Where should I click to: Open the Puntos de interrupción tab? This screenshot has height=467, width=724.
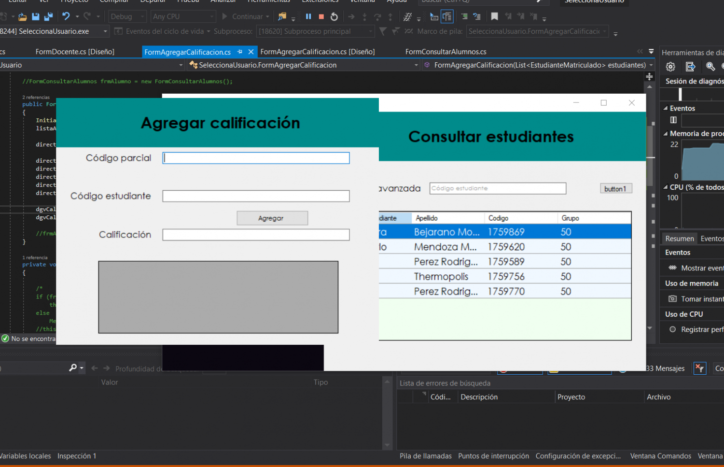click(493, 456)
